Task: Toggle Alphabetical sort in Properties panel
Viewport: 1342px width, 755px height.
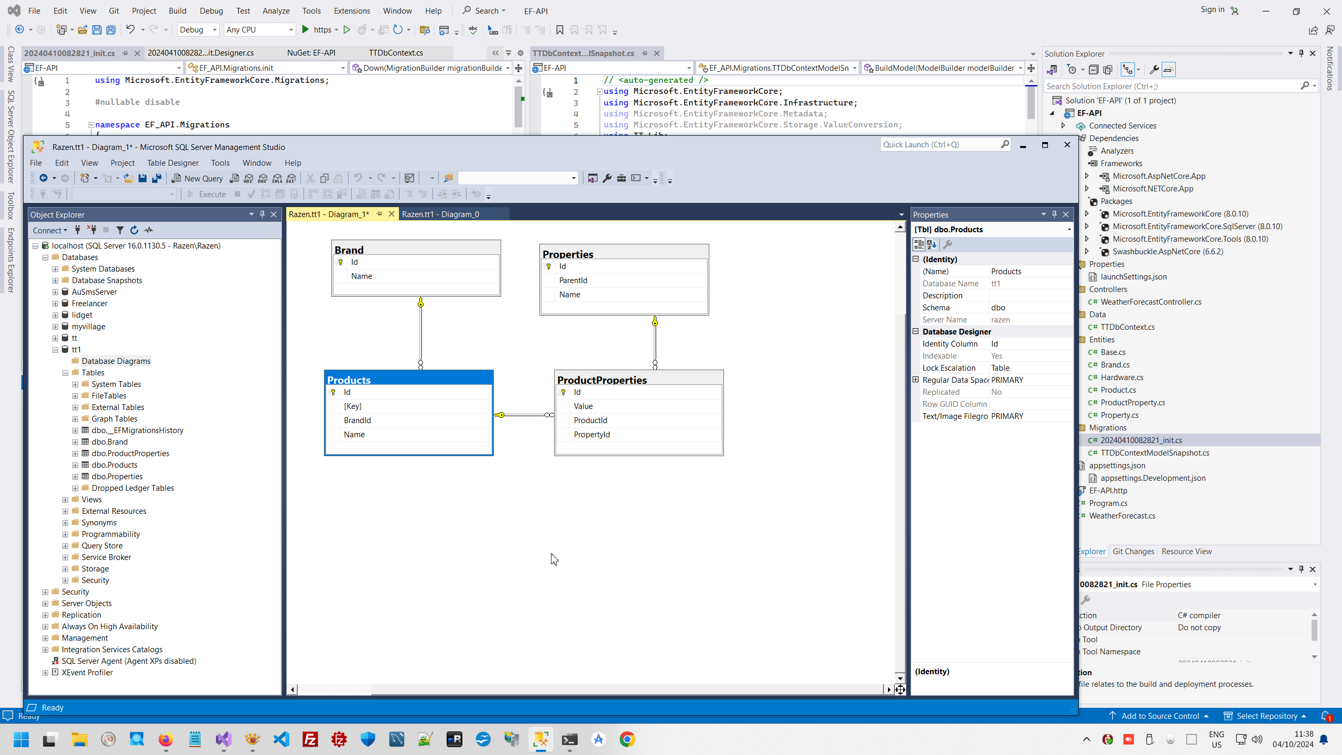Action: click(x=932, y=244)
